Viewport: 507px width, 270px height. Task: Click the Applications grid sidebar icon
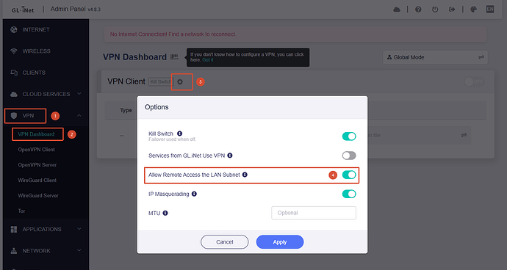(13, 230)
